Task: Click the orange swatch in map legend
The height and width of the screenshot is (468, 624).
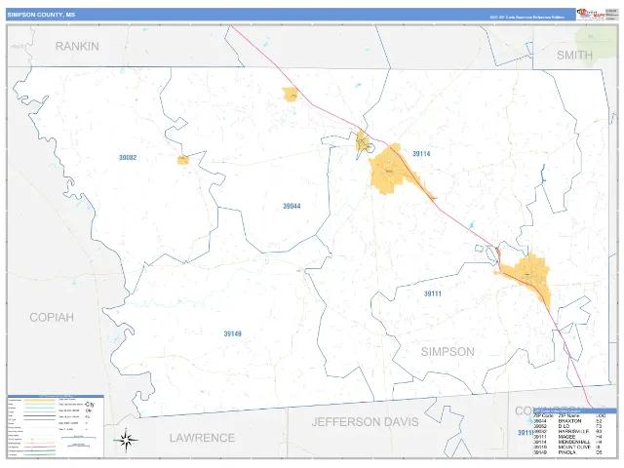Action: click(39, 400)
